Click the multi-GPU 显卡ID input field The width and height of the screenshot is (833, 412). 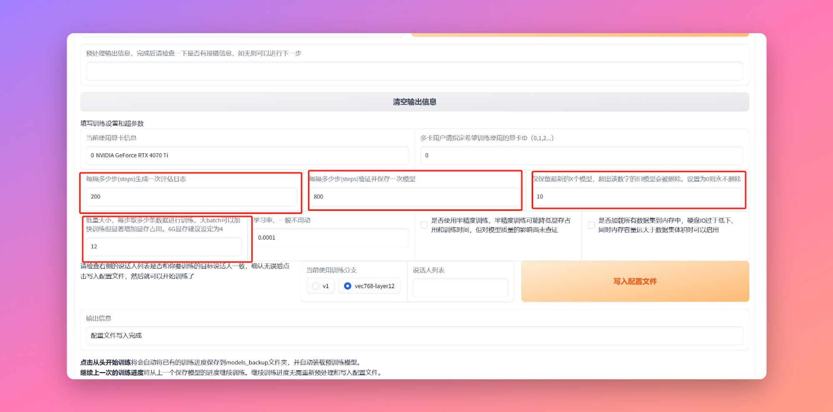tap(581, 155)
